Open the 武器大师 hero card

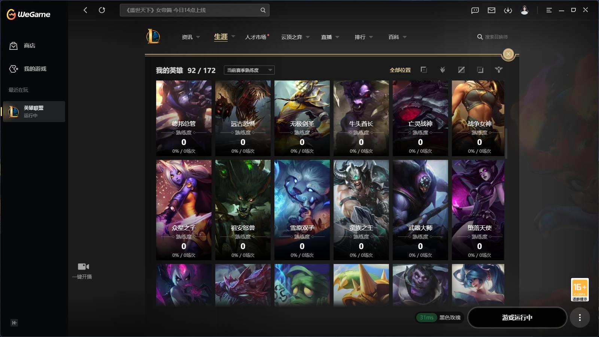(x=420, y=210)
